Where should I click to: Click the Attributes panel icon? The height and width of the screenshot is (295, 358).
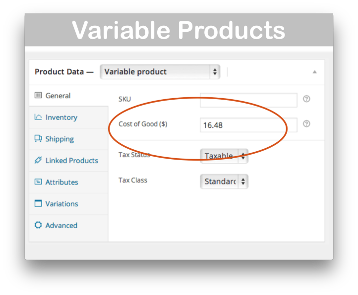tap(38, 182)
